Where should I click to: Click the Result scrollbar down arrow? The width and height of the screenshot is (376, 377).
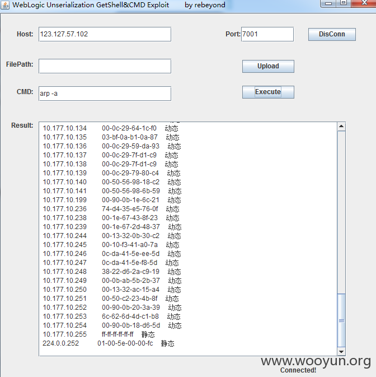(341, 352)
